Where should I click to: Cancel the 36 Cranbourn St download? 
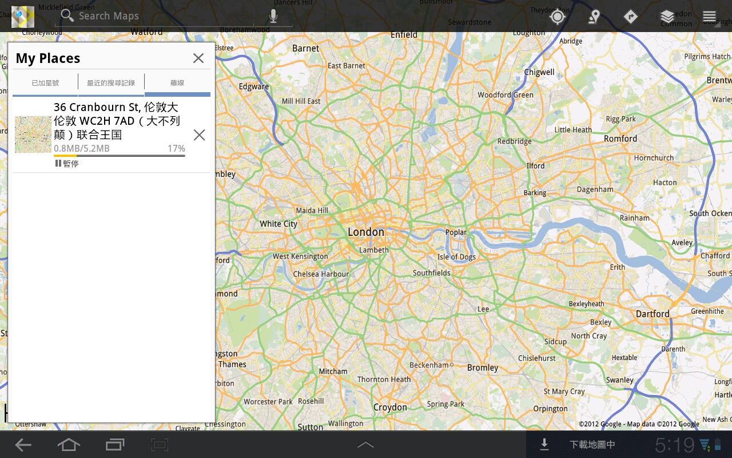coord(199,135)
